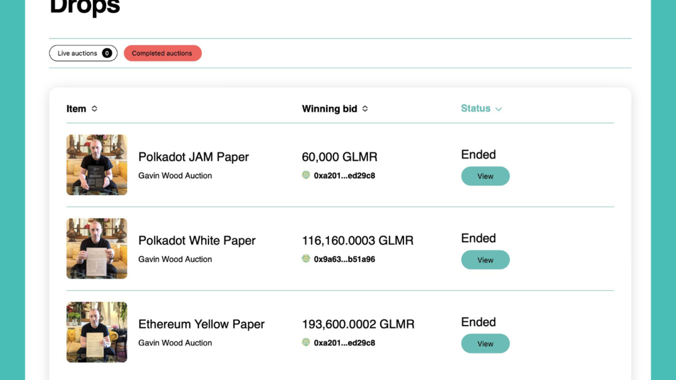The height and width of the screenshot is (380, 676).
Task: Click the Winning bid column header label
Action: click(x=330, y=109)
